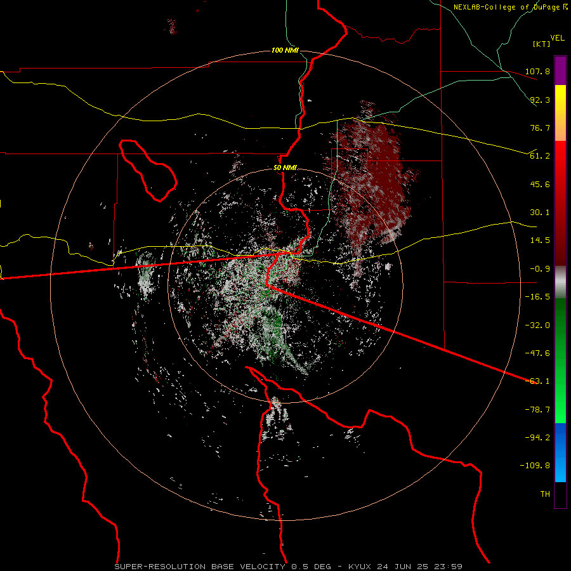The height and width of the screenshot is (571, 571).
Task: Click the 107.8 velocity scale value
Action: point(537,71)
